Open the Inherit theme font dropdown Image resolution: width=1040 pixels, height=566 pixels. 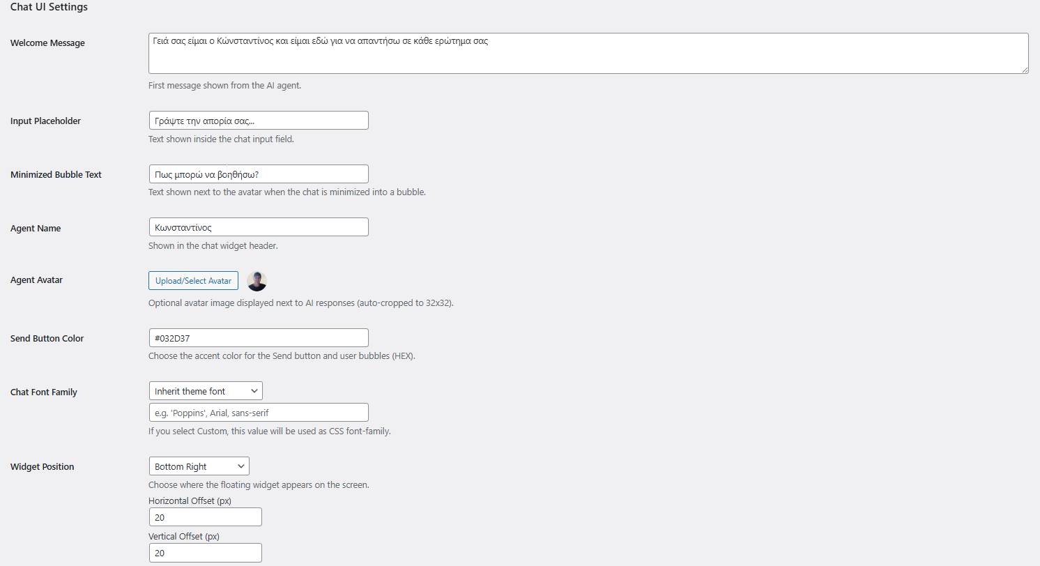[206, 391]
